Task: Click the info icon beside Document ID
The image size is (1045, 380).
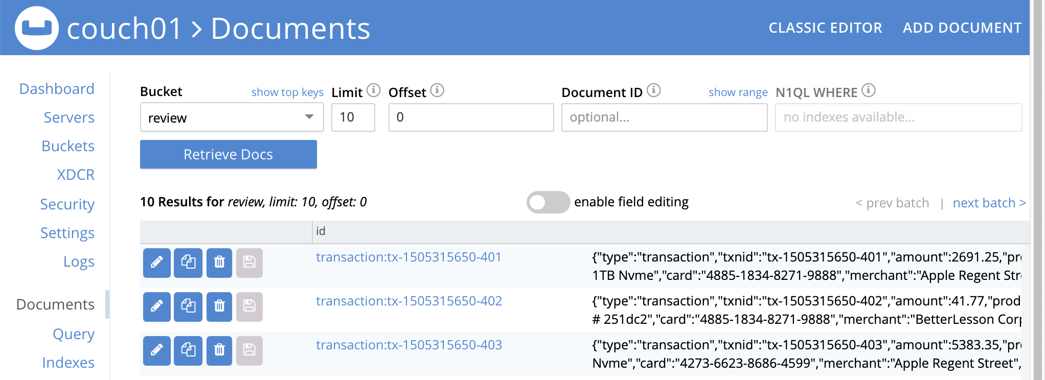Action: click(x=654, y=90)
